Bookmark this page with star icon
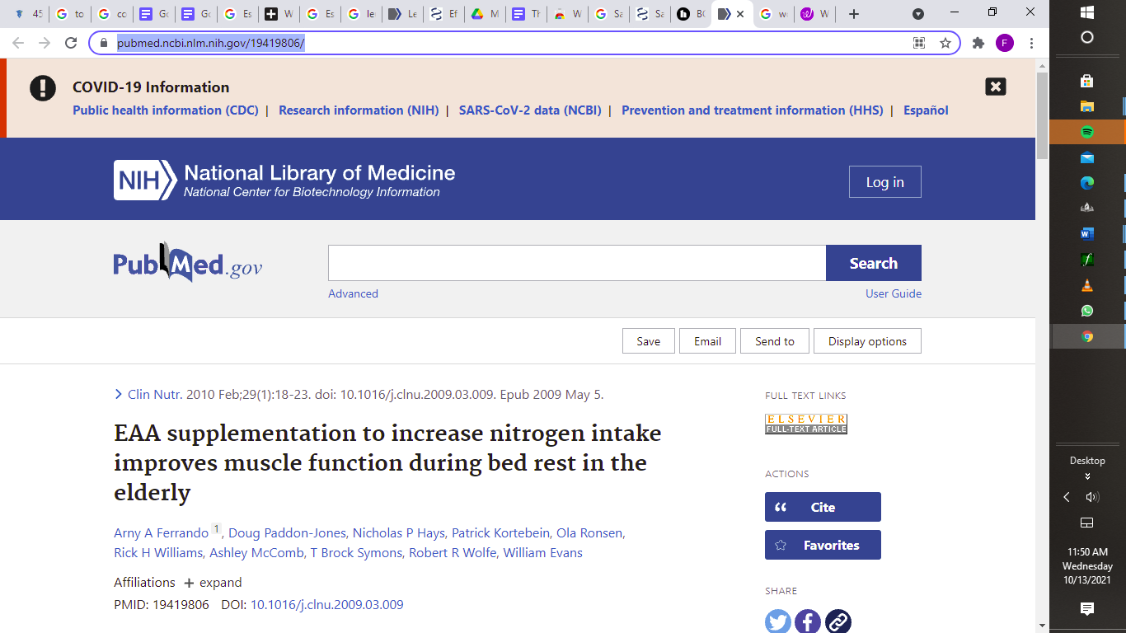Screen dimensions: 1126x633 point(945,43)
